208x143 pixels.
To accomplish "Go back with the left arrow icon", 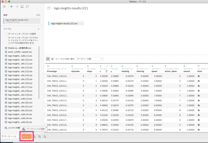I will pos(12,6).
